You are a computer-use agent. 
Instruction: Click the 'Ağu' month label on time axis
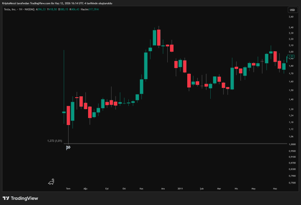coord(85,189)
